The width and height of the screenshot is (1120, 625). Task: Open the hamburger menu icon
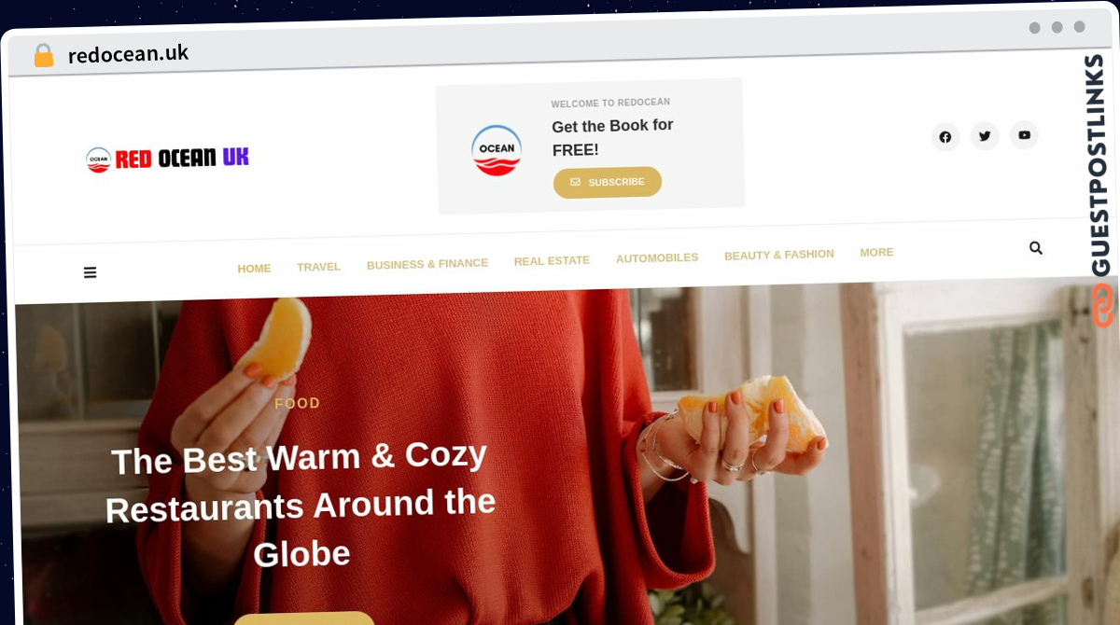90,272
